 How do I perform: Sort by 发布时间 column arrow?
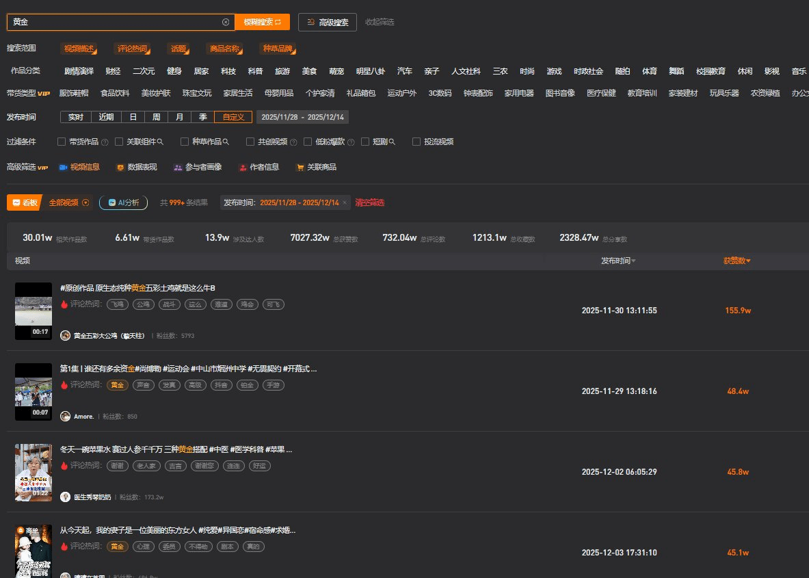coord(633,261)
